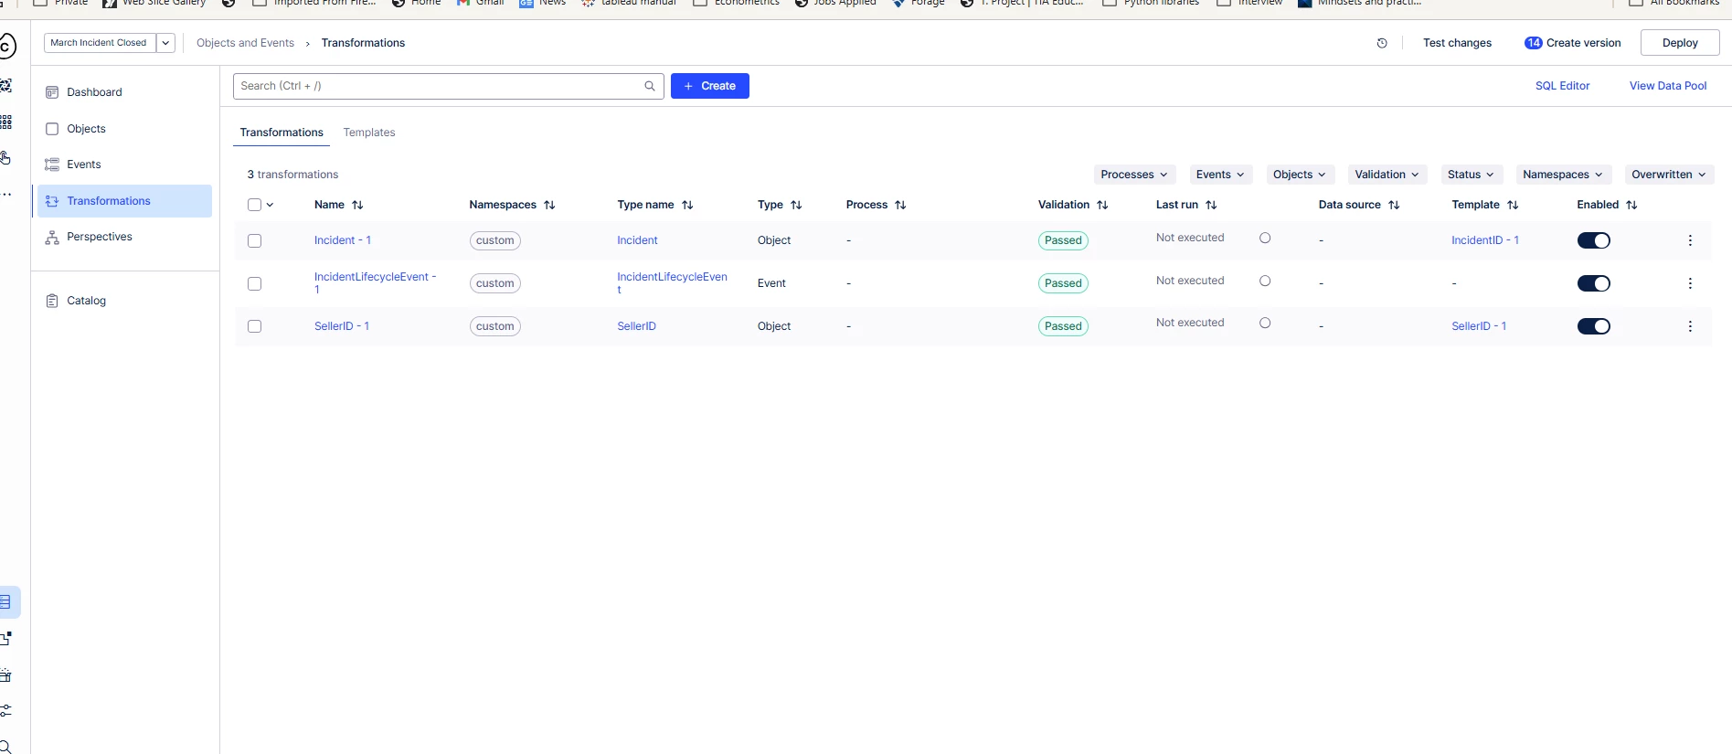Tick the select-all checkbox in table header

[x=254, y=205]
